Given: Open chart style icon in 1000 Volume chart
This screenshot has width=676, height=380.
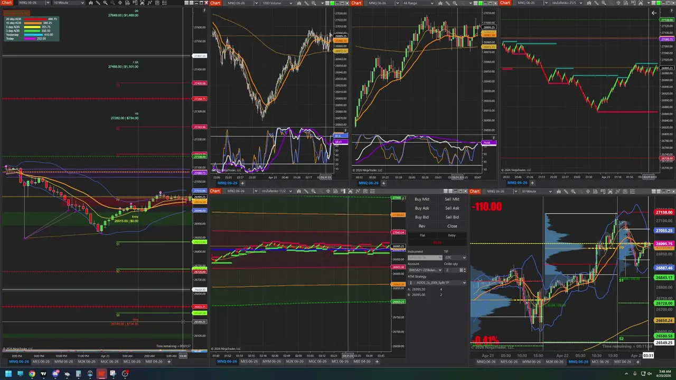Looking at the screenshot, I should click(x=299, y=3).
